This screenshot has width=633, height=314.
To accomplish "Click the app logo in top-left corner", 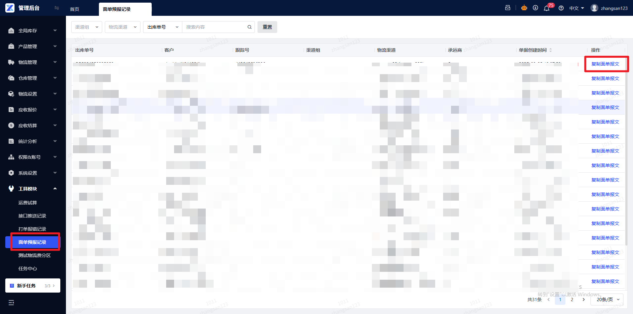I will point(10,8).
